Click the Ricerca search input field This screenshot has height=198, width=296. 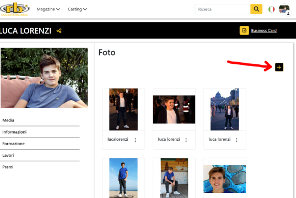[x=223, y=9]
